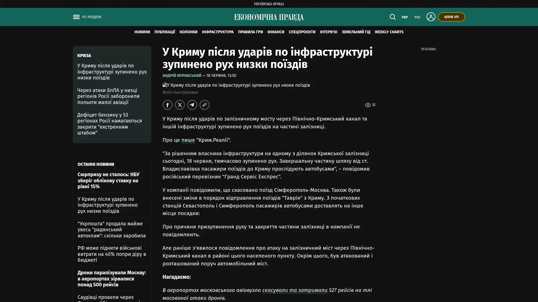Open sidebar story about drone attacks banning small aviation
The height and width of the screenshot is (302, 538).
coord(108,96)
